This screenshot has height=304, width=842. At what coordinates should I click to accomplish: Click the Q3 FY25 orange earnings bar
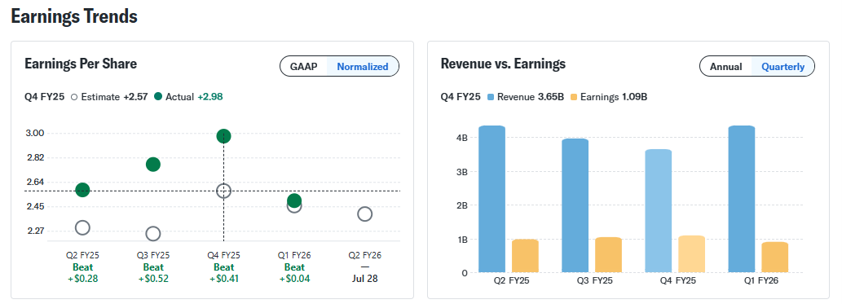pyautogui.click(x=608, y=254)
